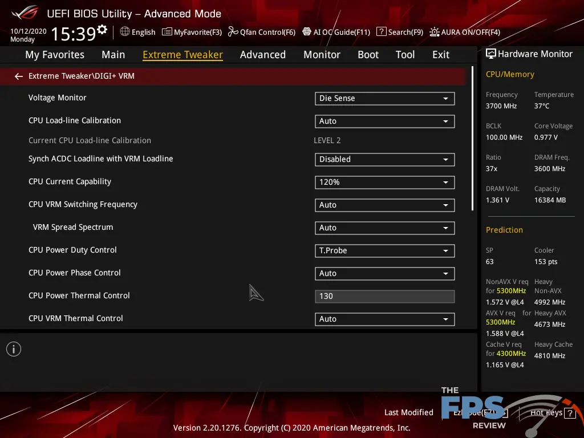
Task: Click the Search(F9) label
Action: [x=405, y=32]
